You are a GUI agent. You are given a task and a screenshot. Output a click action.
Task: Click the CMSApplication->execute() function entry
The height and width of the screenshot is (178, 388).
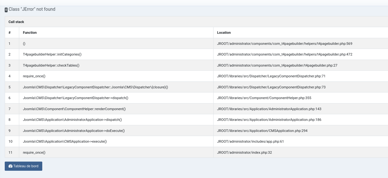tap(65, 141)
